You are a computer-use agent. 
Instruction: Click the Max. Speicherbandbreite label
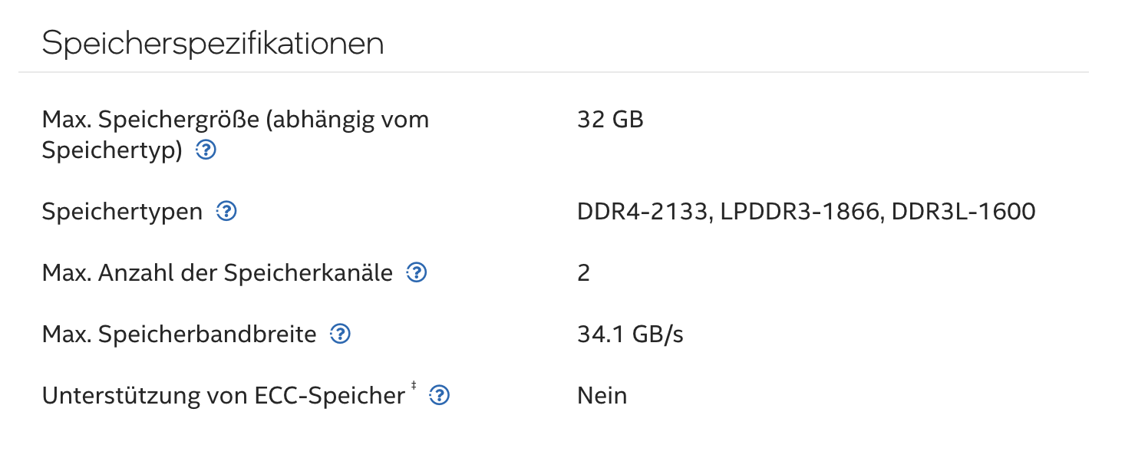(179, 335)
